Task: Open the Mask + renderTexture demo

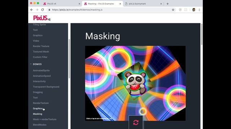Action: pos(44,119)
